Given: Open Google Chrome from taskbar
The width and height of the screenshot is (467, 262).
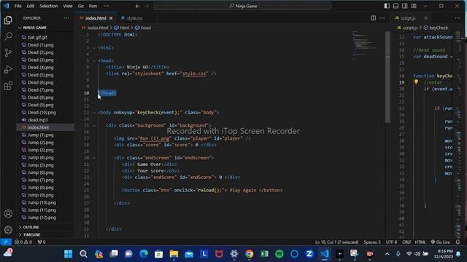Looking at the screenshot, I should coord(250,254).
